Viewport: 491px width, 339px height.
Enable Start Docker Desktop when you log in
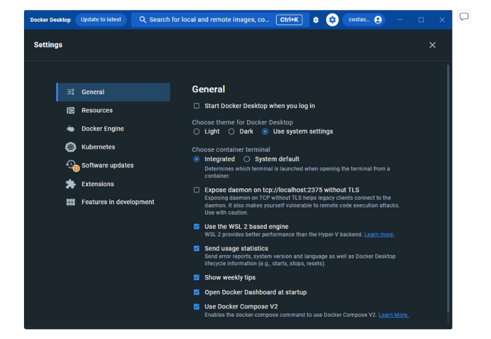(x=196, y=106)
